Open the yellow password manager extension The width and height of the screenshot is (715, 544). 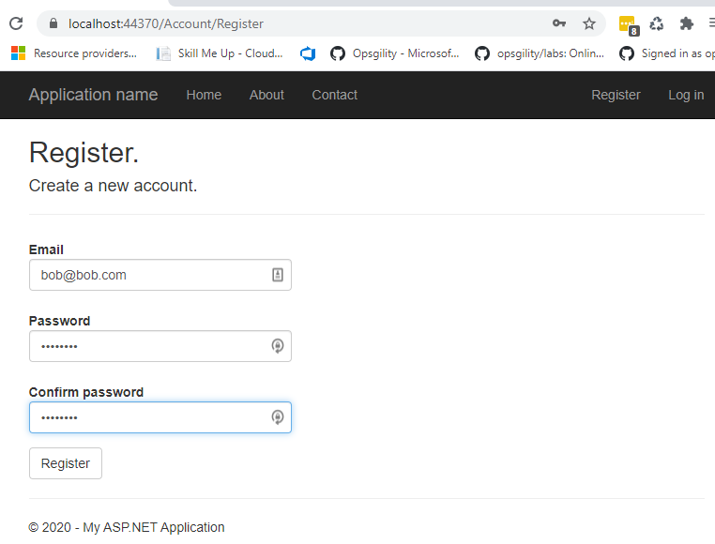pyautogui.click(x=628, y=24)
